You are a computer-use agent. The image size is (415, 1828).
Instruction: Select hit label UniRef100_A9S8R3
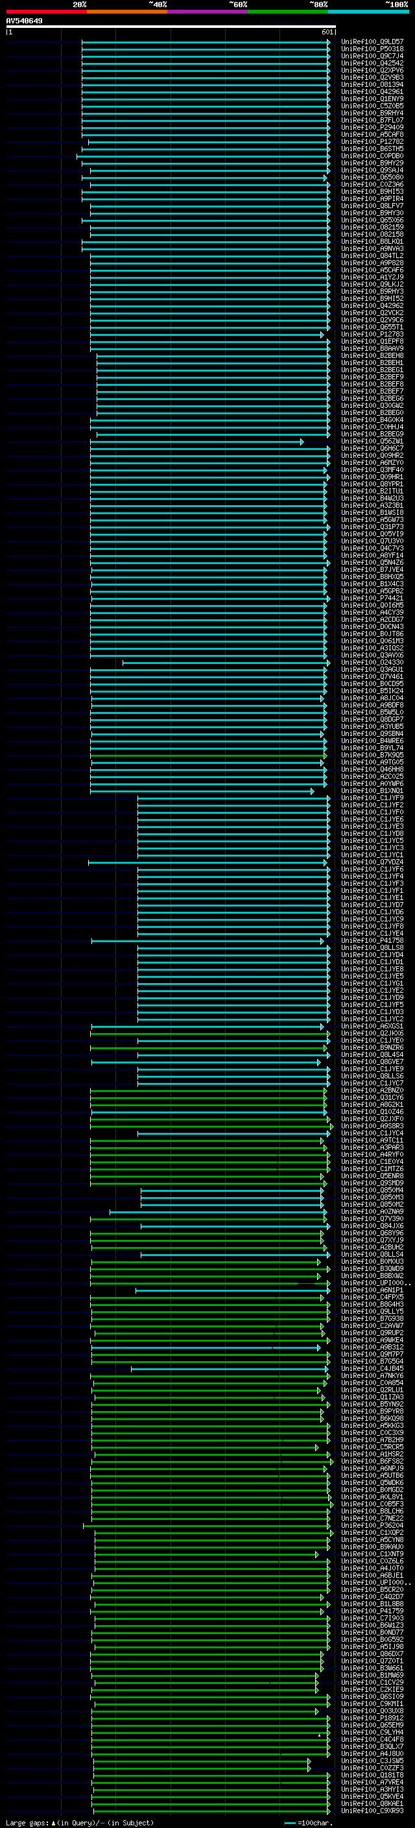tap(372, 1126)
